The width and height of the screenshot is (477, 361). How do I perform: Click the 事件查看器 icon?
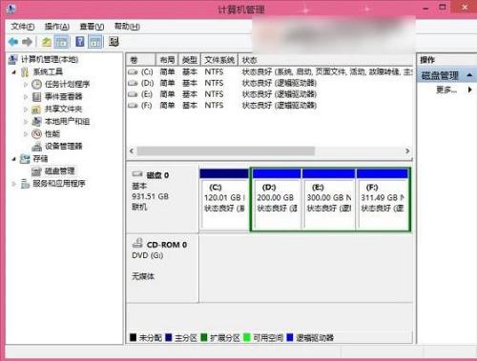click(36, 96)
